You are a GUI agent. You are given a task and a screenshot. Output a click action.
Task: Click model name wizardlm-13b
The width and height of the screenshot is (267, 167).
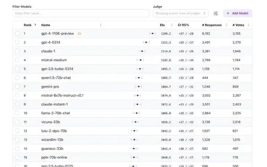[x=52, y=140]
